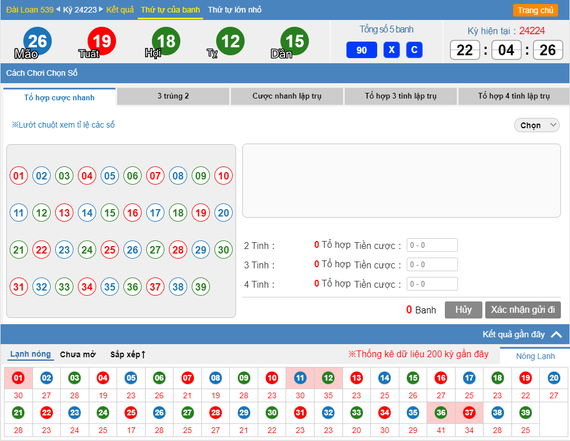Click the blue result ball 26 Mão

point(38,41)
